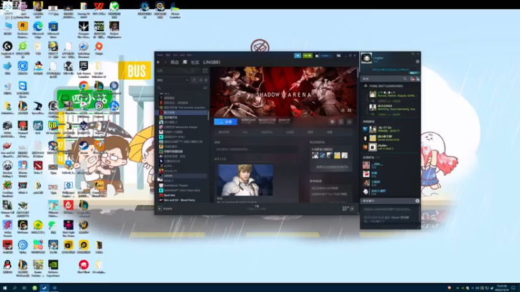The width and height of the screenshot is (520, 292).
Task: Toggle library grid view icon
Action: pyautogui.click(x=205, y=71)
